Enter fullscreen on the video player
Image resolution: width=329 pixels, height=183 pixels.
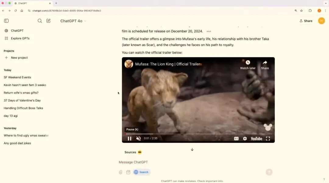(x=268, y=138)
